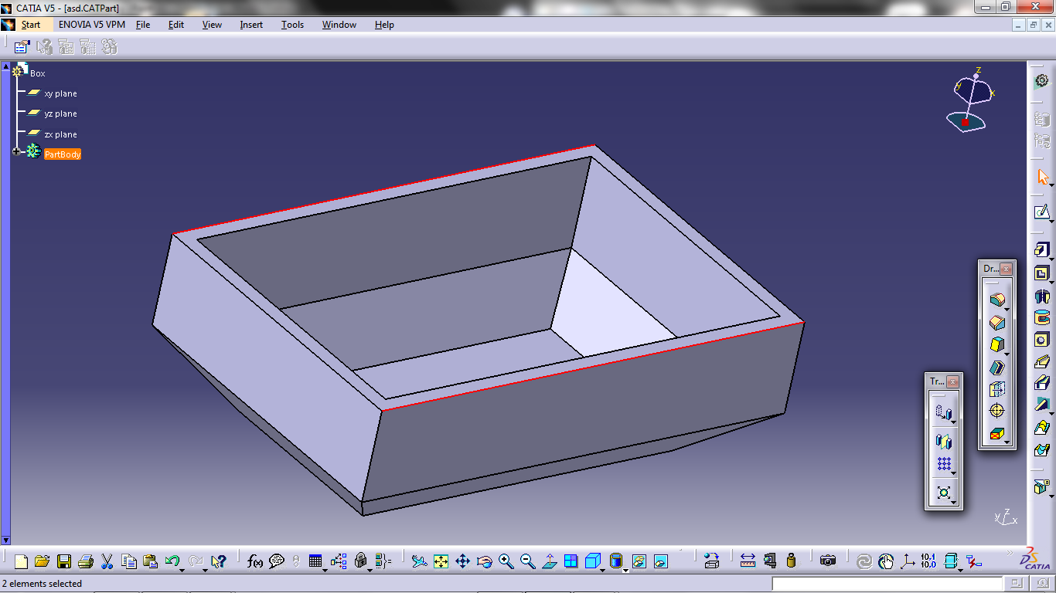This screenshot has height=593, width=1056.
Task: Open the Insert menu
Action: pyautogui.click(x=251, y=25)
